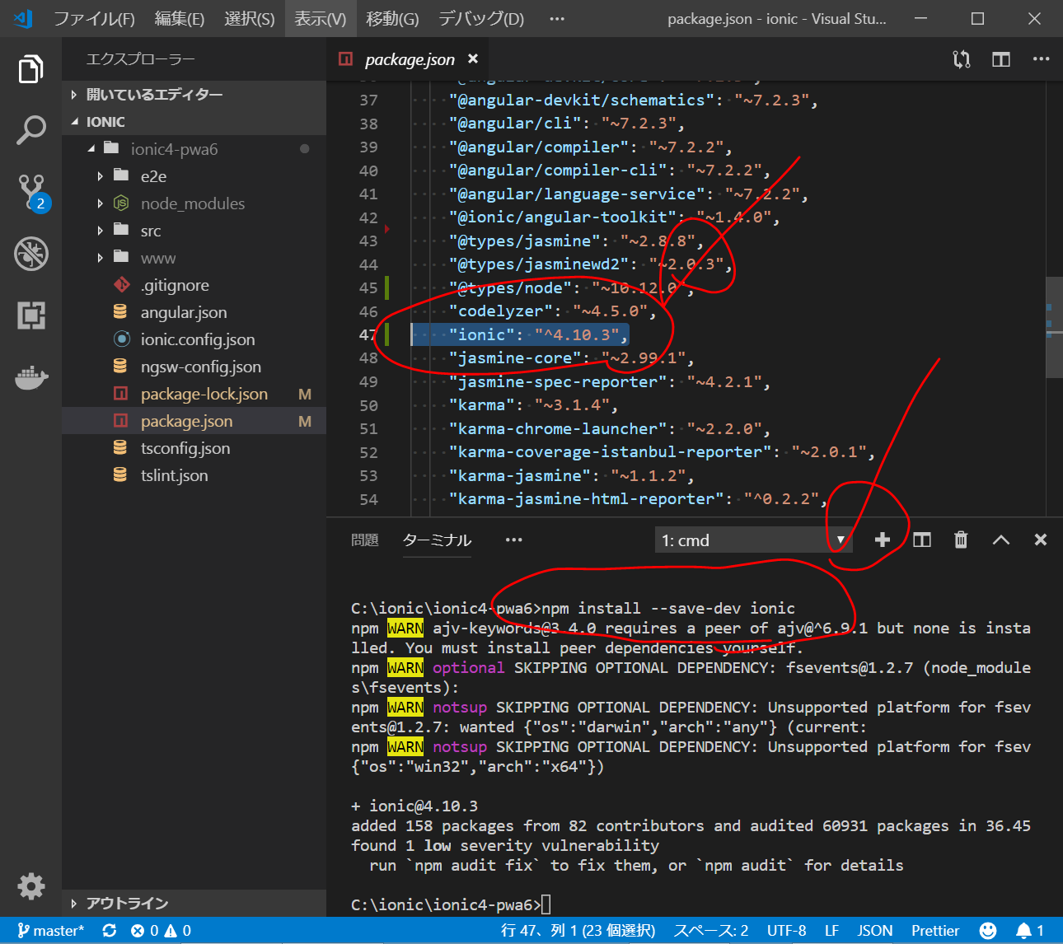Kill terminal with trash icon
The image size is (1063, 944).
(961, 540)
